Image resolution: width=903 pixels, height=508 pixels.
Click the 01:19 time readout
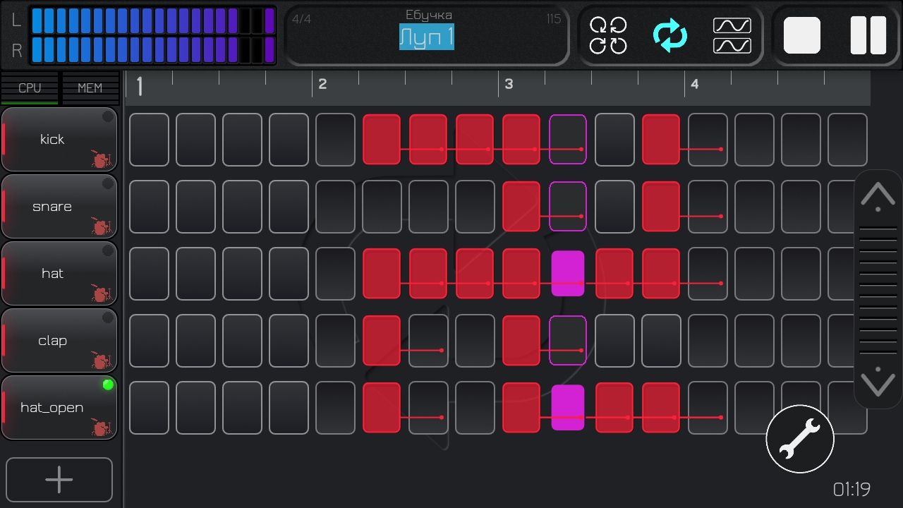coord(852,489)
